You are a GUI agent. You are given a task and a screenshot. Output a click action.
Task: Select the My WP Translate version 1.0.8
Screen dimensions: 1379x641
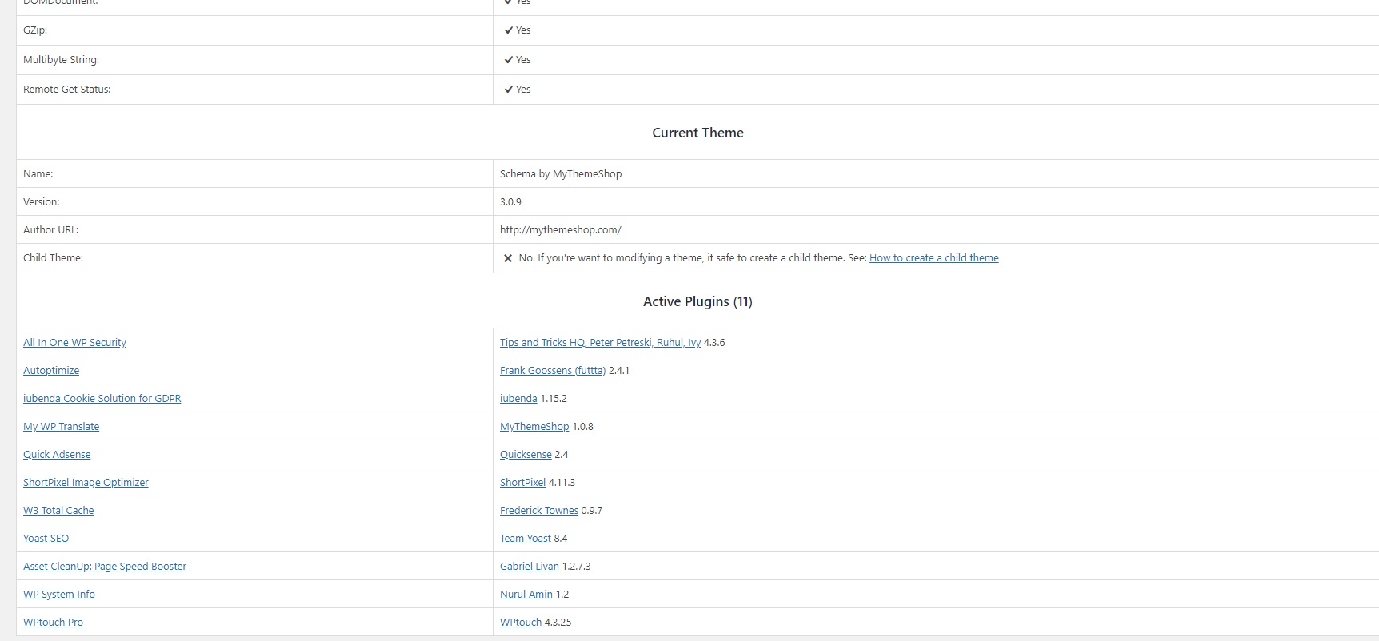click(x=583, y=427)
